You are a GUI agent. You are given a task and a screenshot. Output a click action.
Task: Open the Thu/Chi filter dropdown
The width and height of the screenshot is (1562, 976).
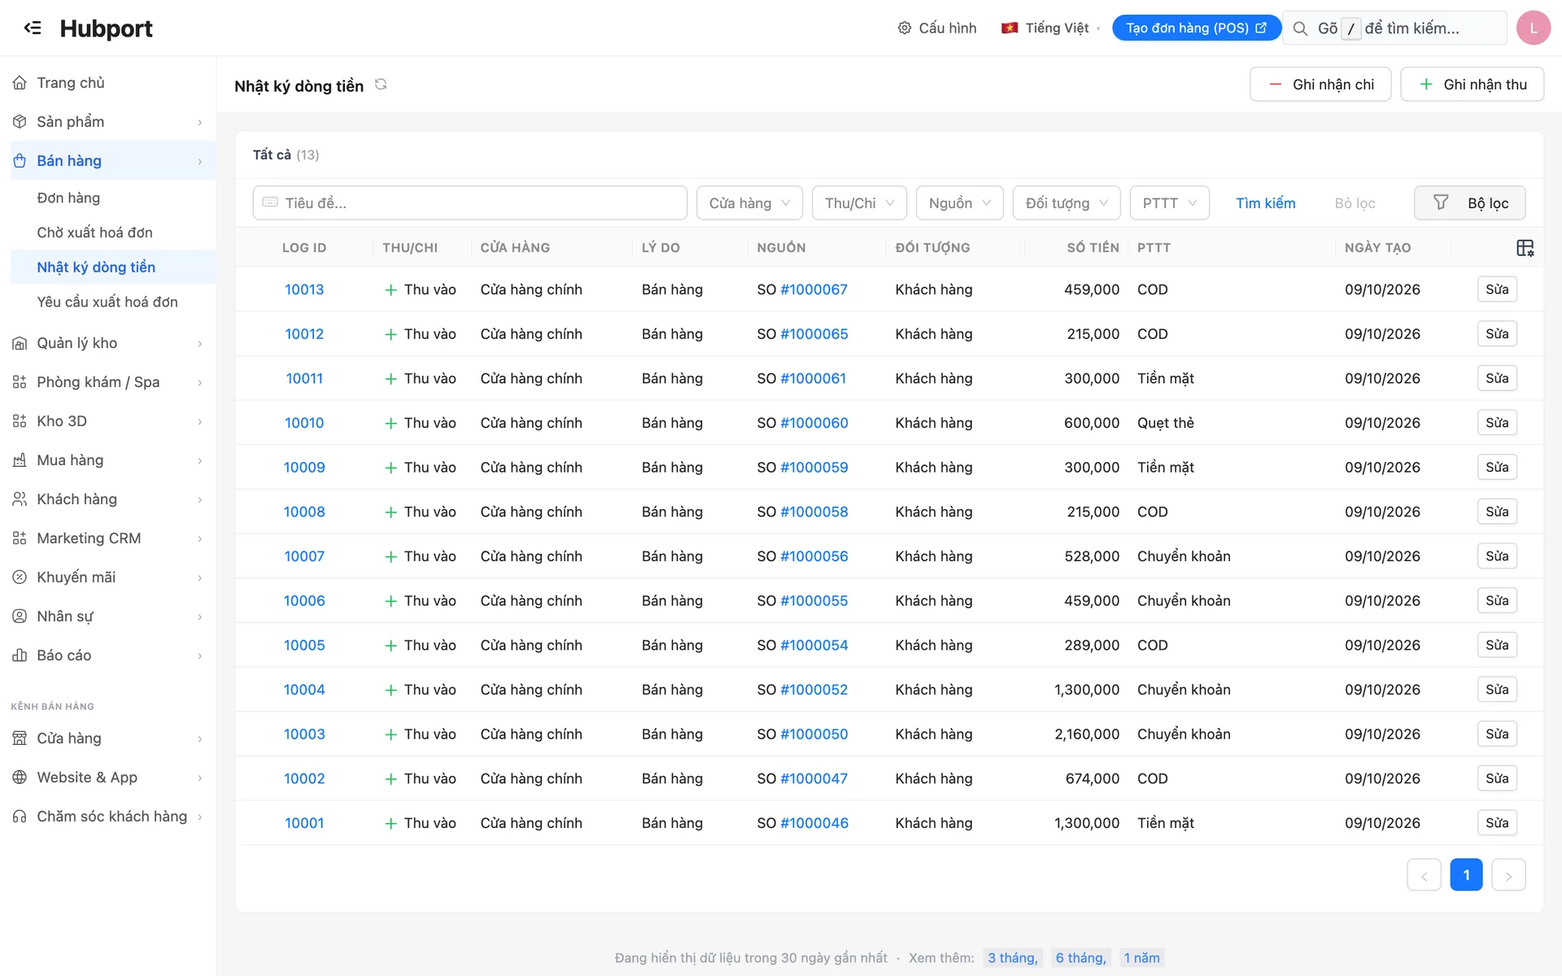click(x=859, y=203)
